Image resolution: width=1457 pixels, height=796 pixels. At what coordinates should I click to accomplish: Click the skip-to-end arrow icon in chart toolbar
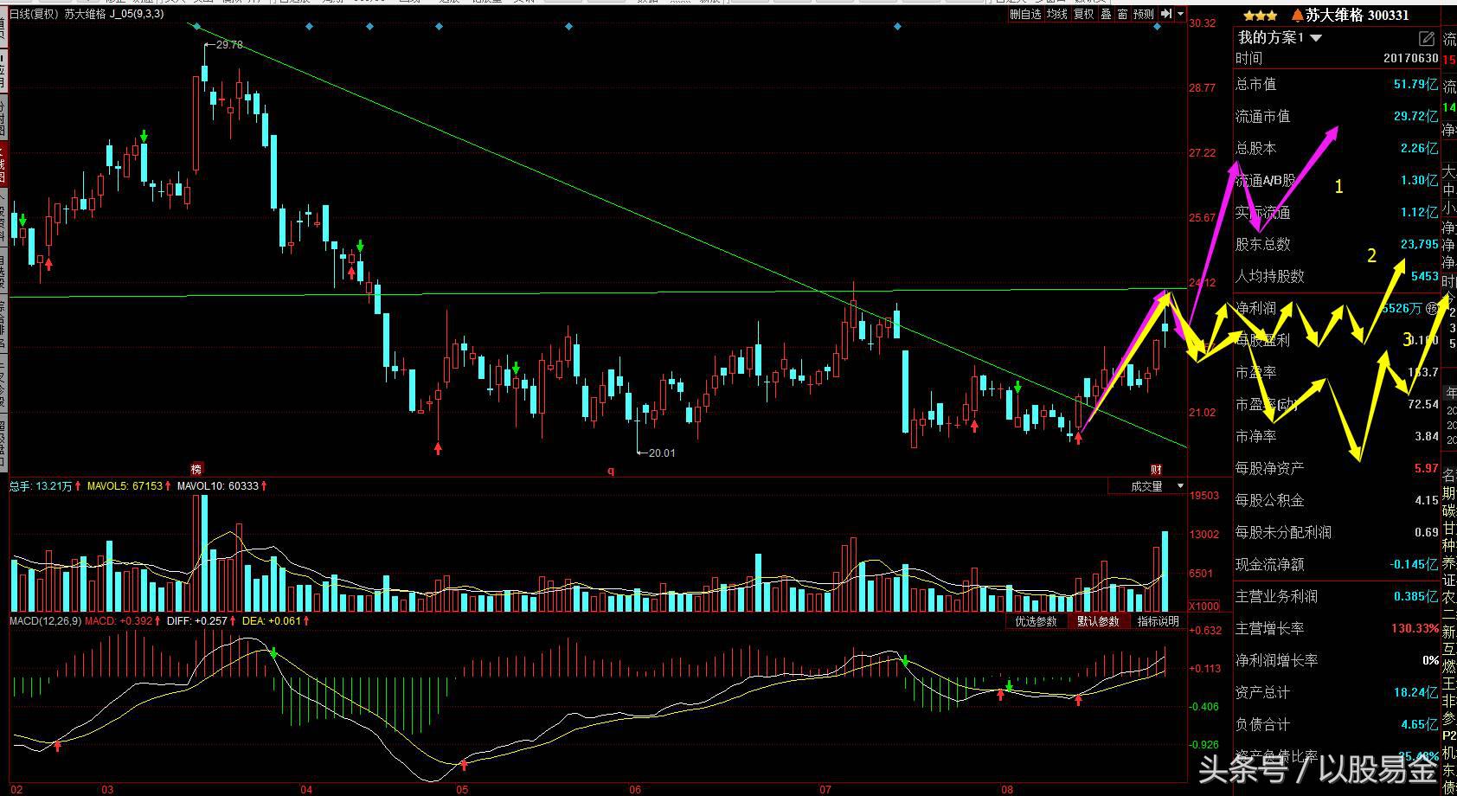1166,14
